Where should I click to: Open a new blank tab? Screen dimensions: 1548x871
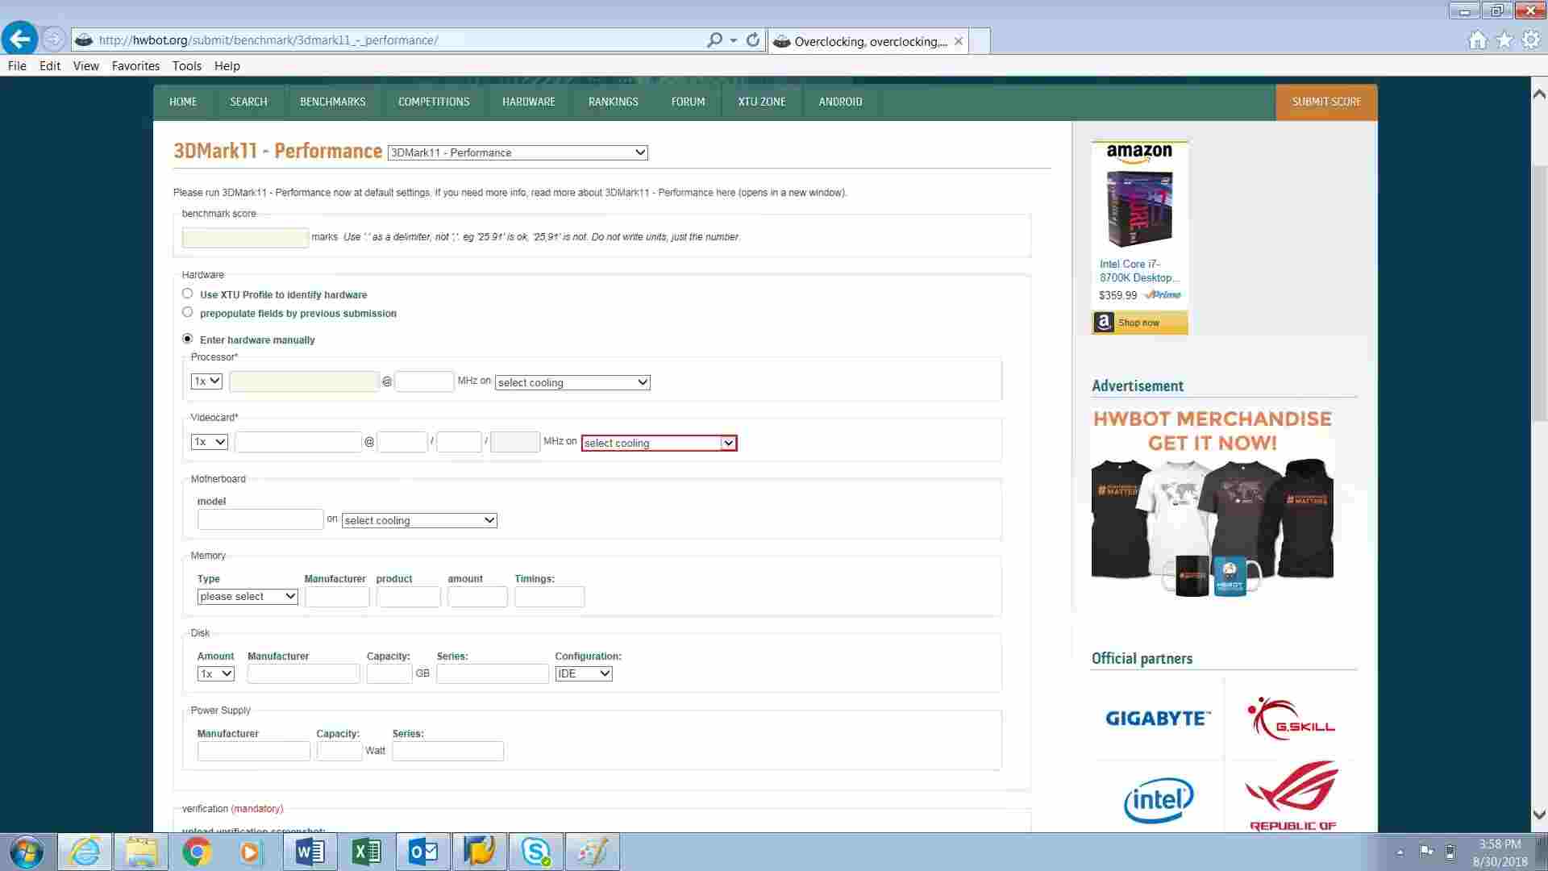[980, 41]
